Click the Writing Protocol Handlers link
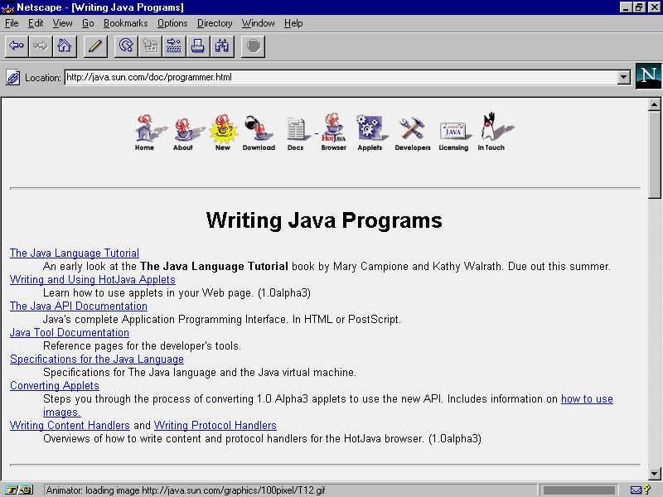663x497 pixels. coord(215,426)
